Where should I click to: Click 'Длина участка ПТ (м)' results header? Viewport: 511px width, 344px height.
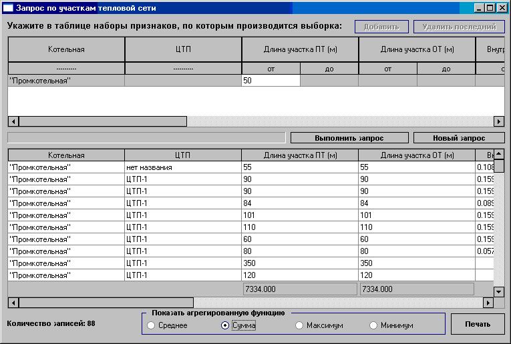[x=299, y=155]
